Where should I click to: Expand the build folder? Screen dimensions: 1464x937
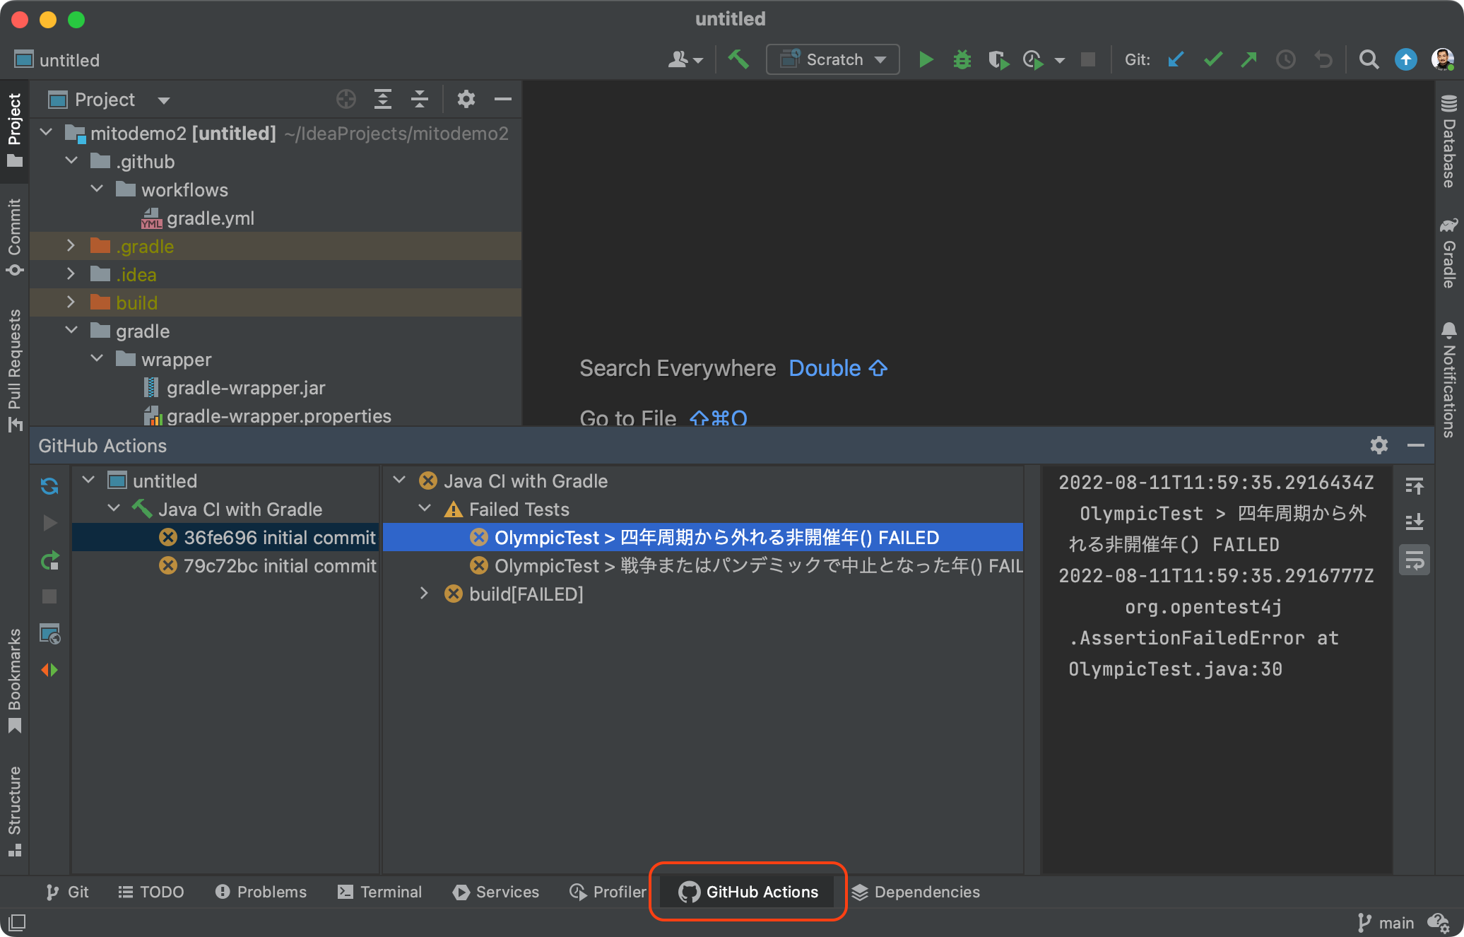point(72,302)
